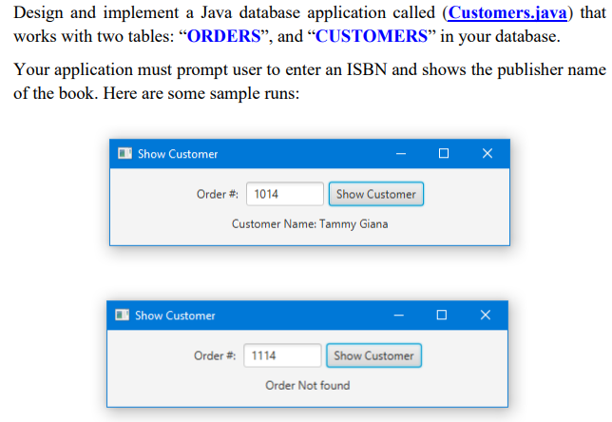Click the blue CUSTOMERS table name
Viewport: 612px width, 422px height.
(372, 36)
